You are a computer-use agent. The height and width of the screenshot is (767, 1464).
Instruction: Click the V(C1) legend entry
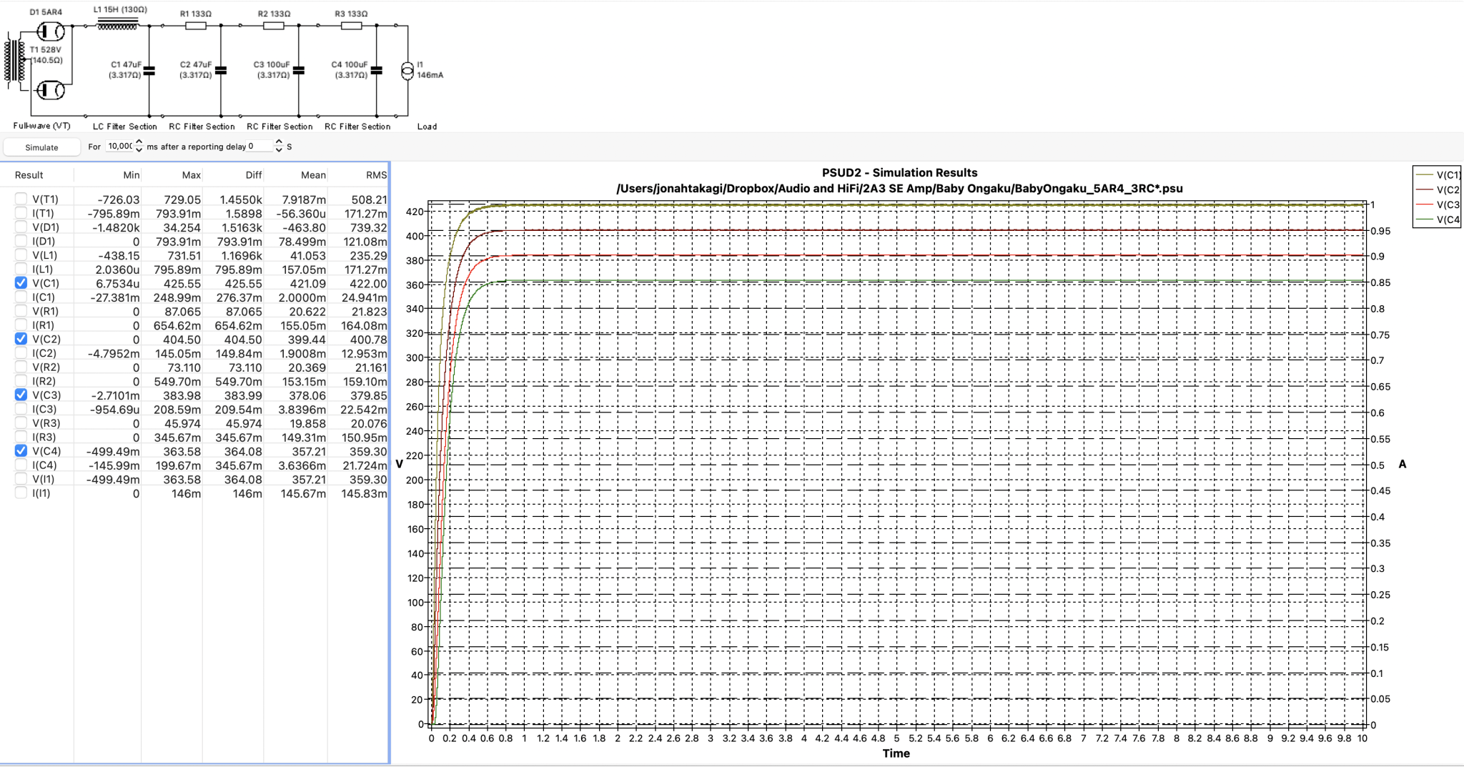pyautogui.click(x=1438, y=175)
